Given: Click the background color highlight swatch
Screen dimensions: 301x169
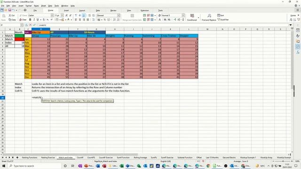Looking at the screenshot, I should point(63,20).
